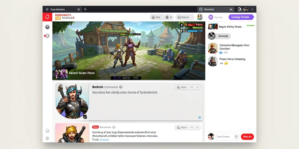Click the red send button in the chat panel
This screenshot has width=299, height=149.
click(247, 136)
